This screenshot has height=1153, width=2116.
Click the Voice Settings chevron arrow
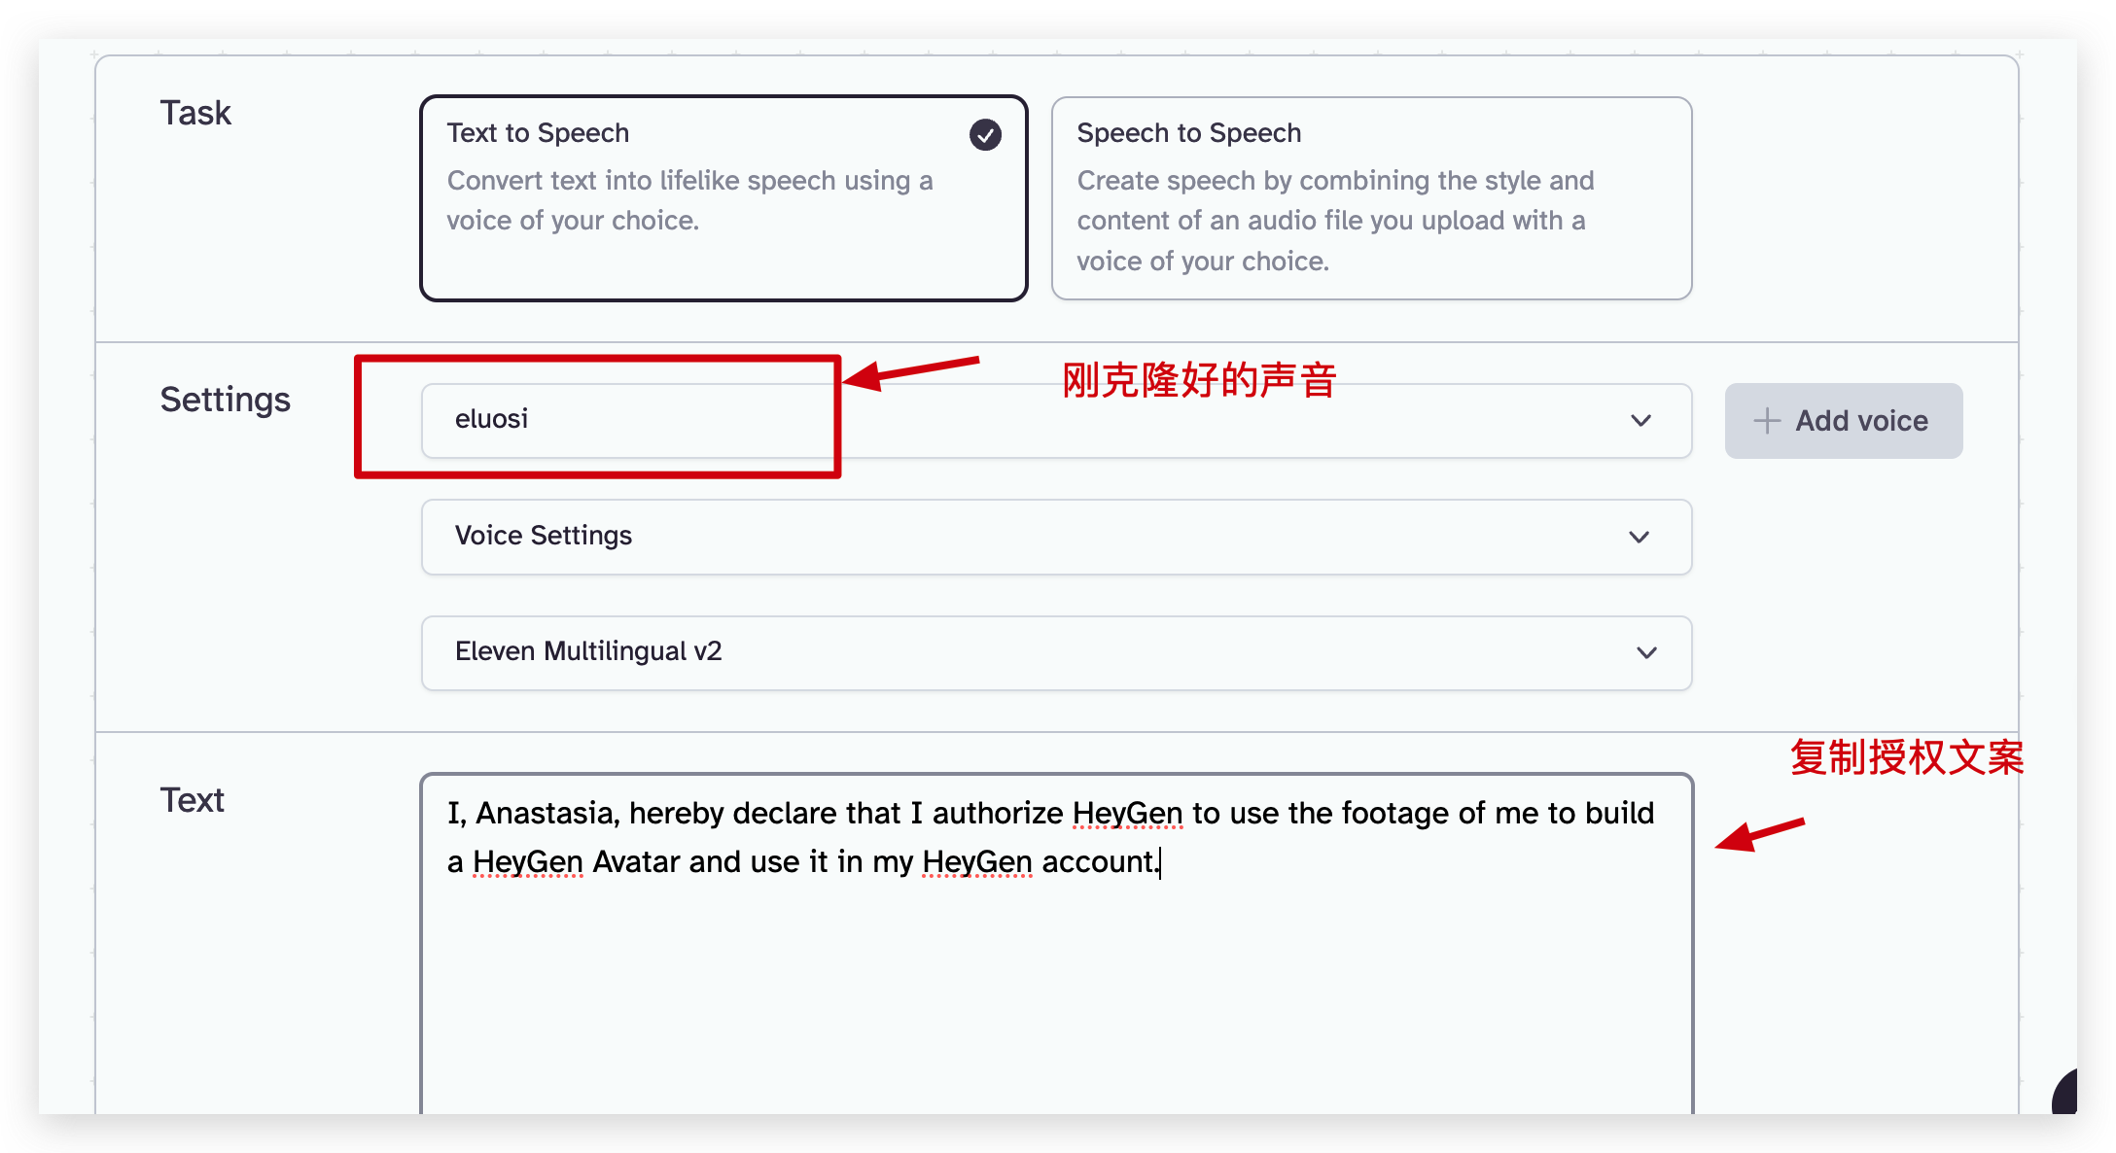point(1639,538)
